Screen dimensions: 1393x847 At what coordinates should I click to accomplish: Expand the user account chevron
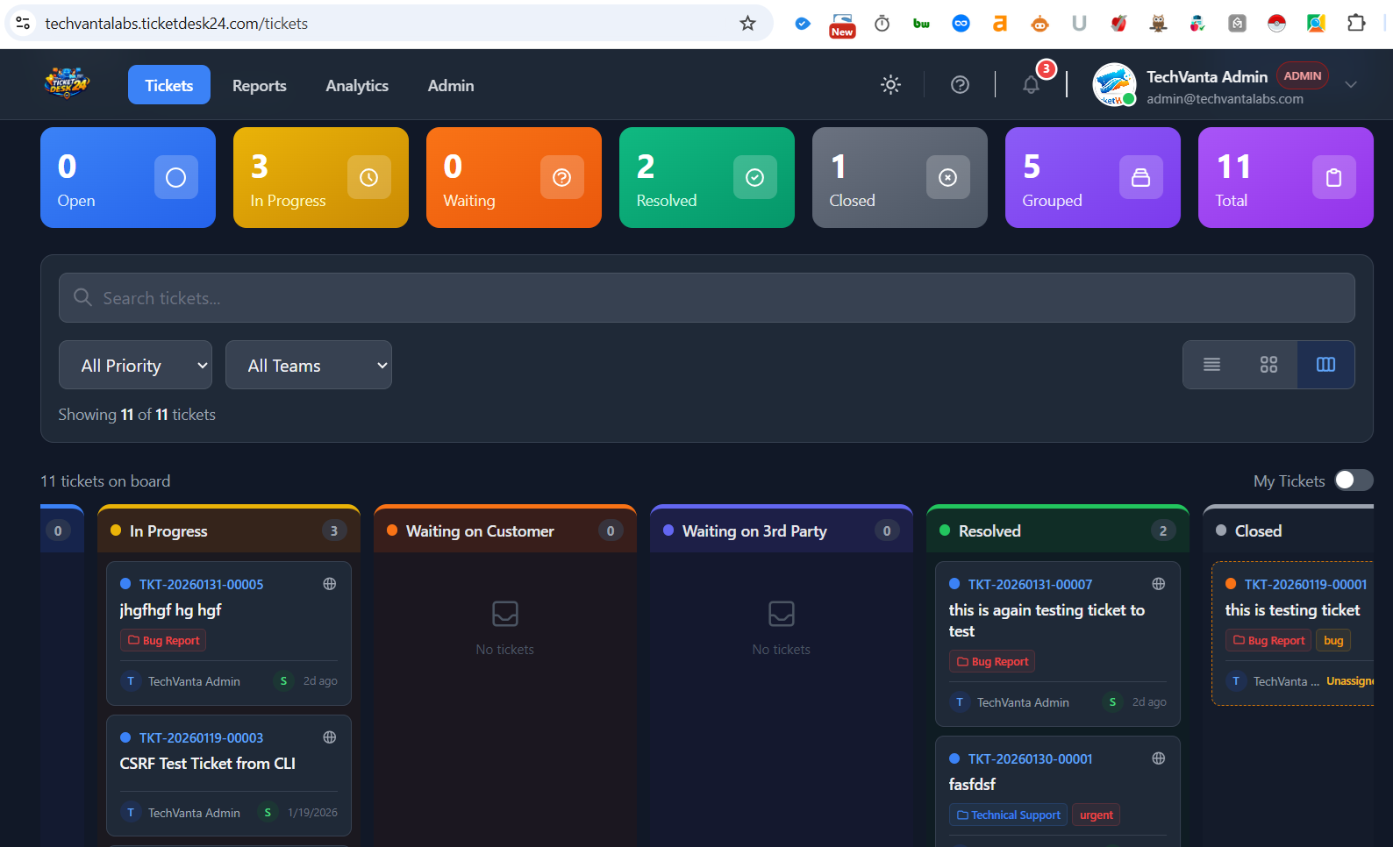coord(1351,85)
